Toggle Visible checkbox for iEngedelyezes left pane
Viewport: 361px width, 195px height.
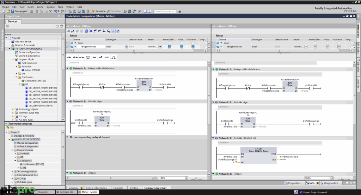193,47
